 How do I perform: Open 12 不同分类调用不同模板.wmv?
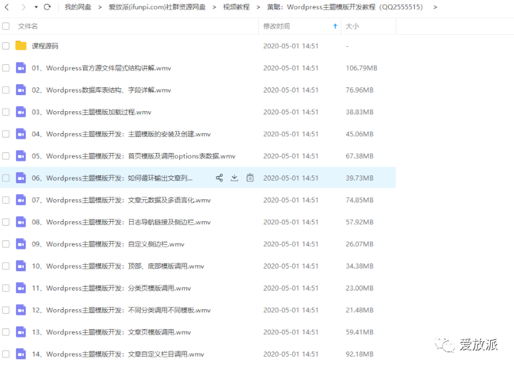pyautogui.click(x=121, y=310)
